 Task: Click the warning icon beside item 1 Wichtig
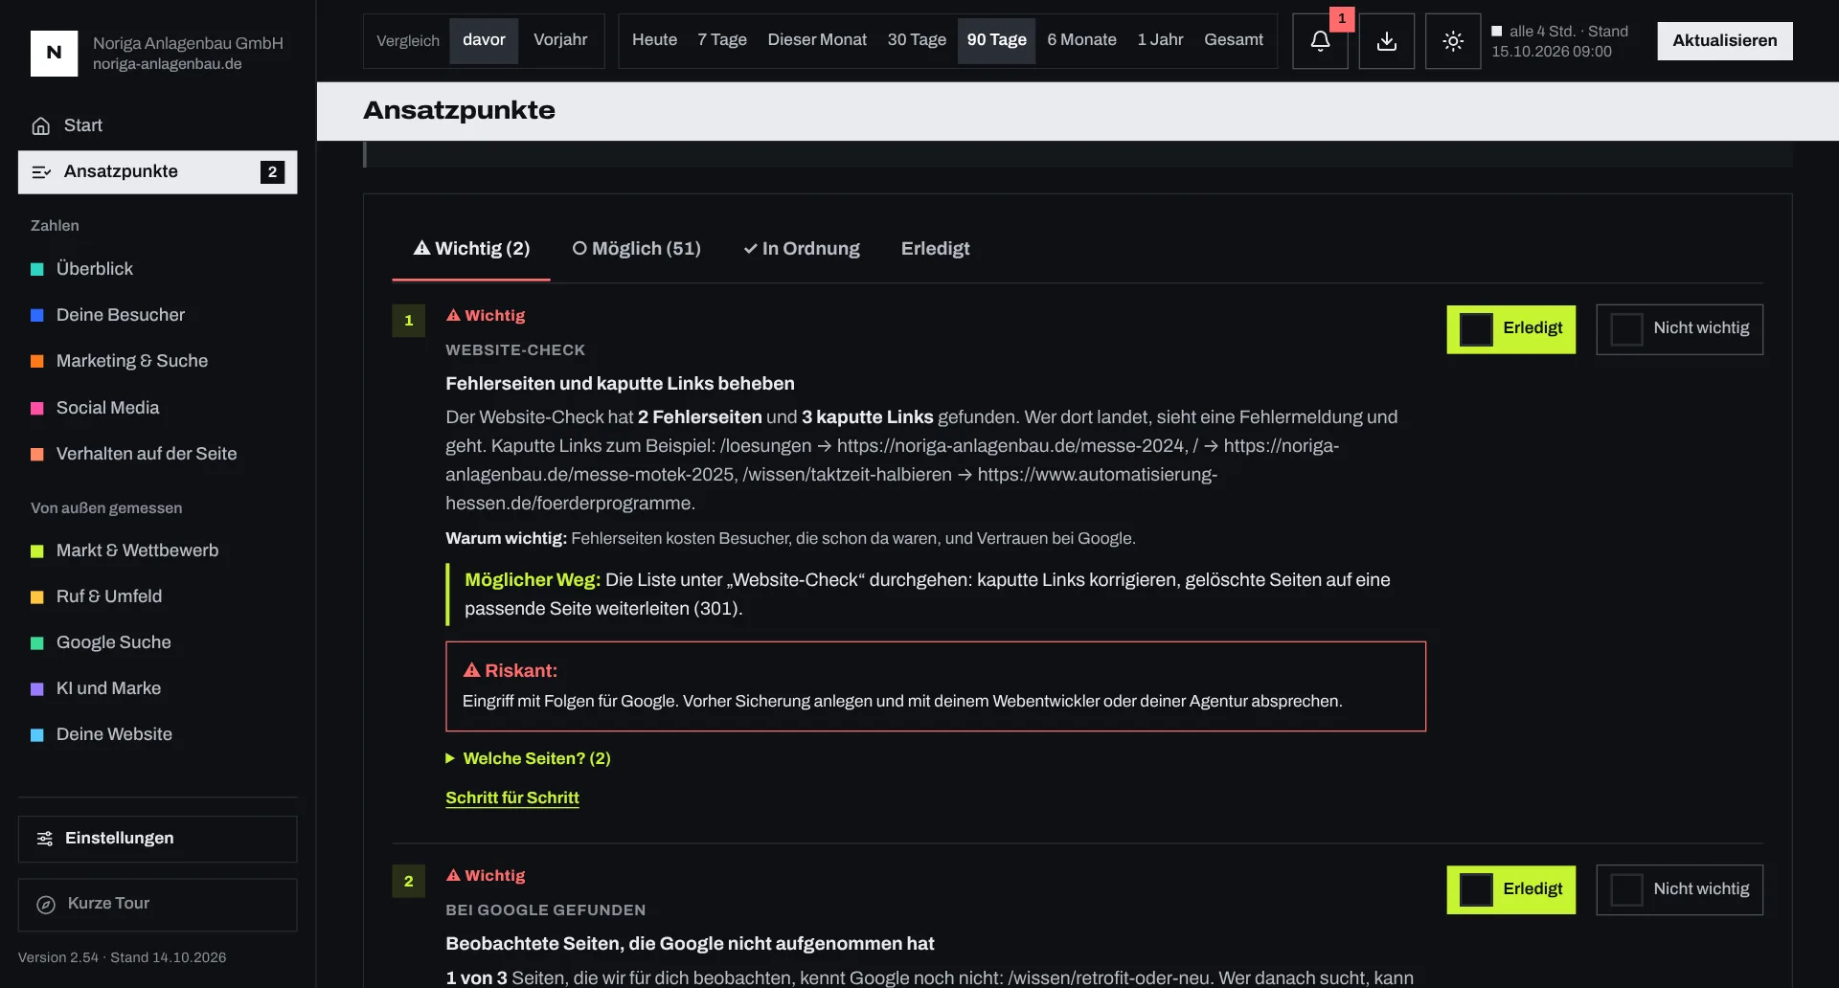453,315
